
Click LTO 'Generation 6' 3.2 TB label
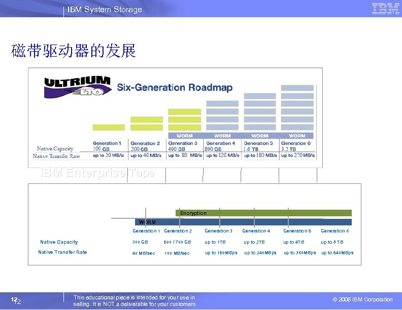295,146
